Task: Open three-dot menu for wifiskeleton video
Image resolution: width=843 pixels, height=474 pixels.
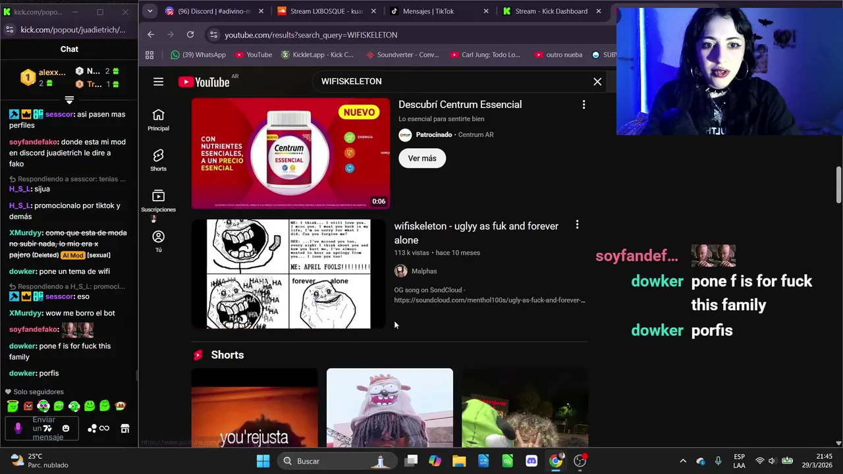Action: (x=577, y=225)
